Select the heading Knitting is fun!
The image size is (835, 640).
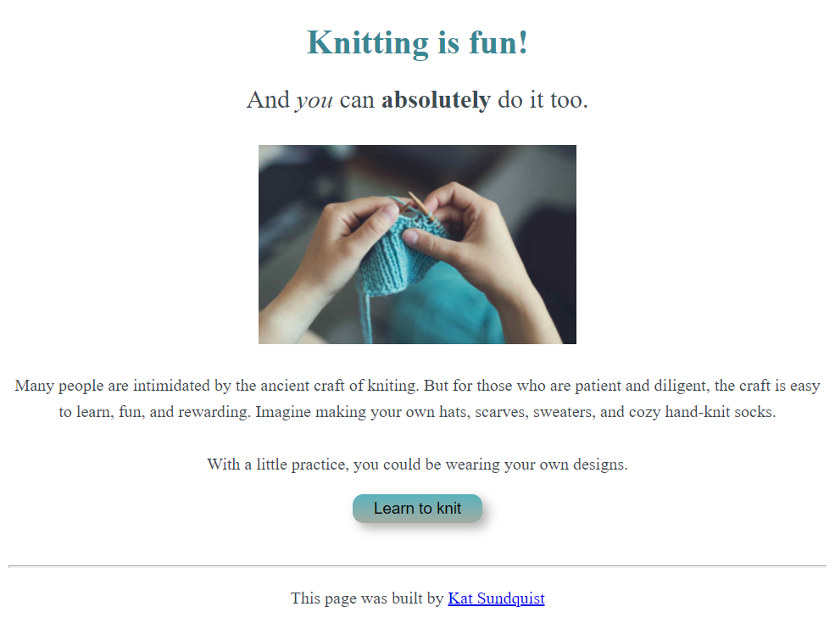point(417,42)
